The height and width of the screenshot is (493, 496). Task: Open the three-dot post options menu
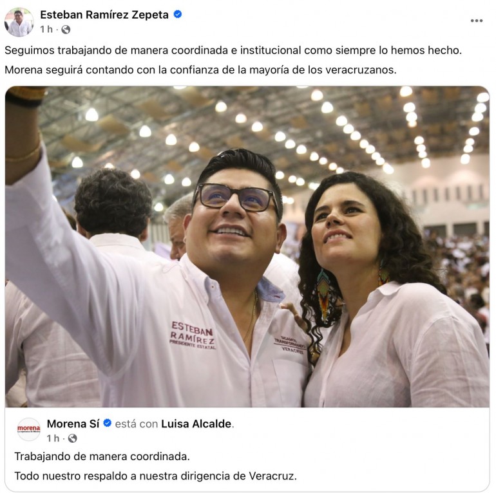[477, 21]
